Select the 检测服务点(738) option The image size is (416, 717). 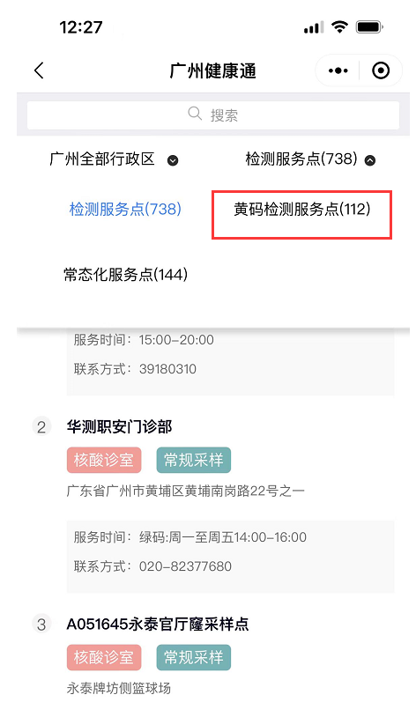(x=125, y=210)
